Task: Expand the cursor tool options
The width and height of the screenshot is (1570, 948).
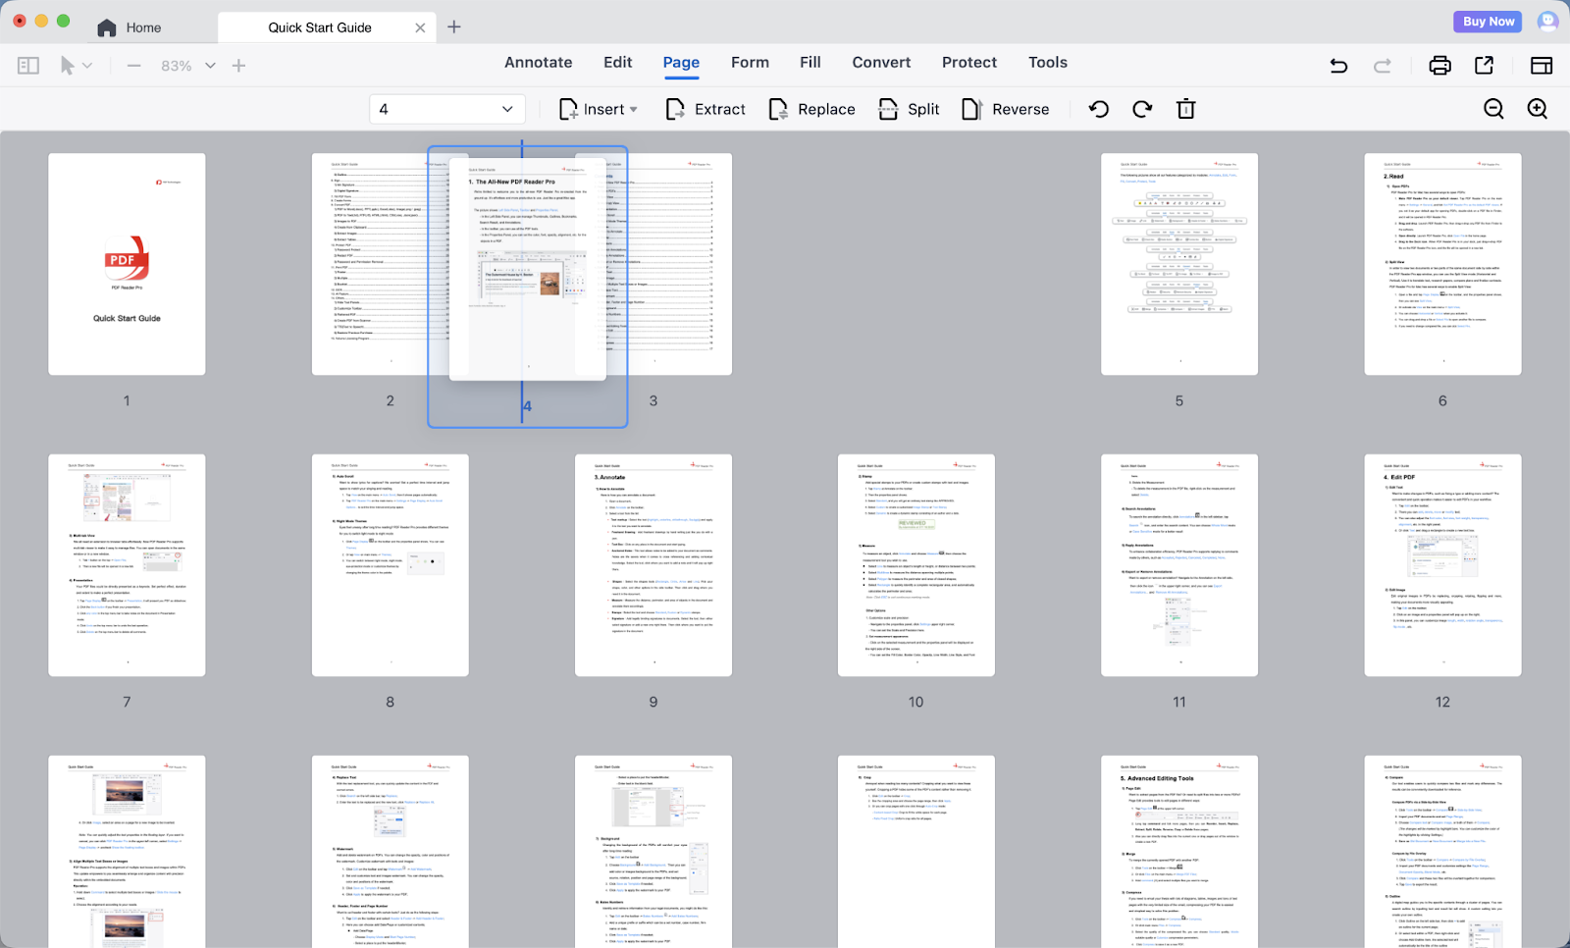Action: pos(87,66)
